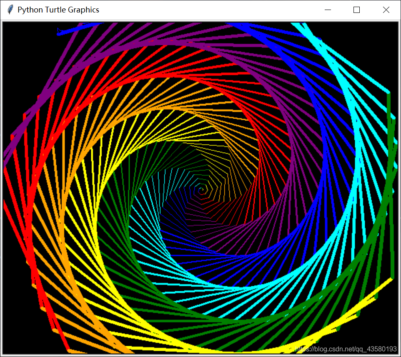The width and height of the screenshot is (401, 357).
Task: Click the turtle cursor arrow on canvas
Action: click(59, 31)
